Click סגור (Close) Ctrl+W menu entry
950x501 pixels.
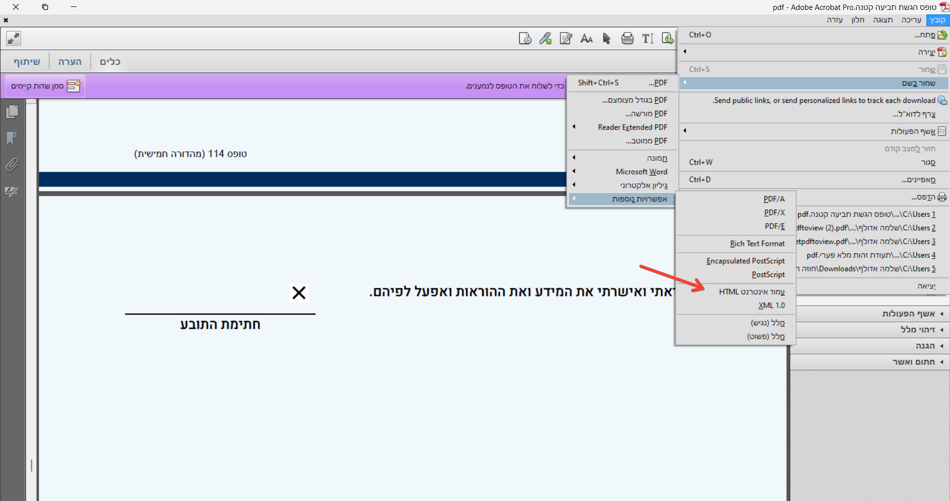click(815, 162)
